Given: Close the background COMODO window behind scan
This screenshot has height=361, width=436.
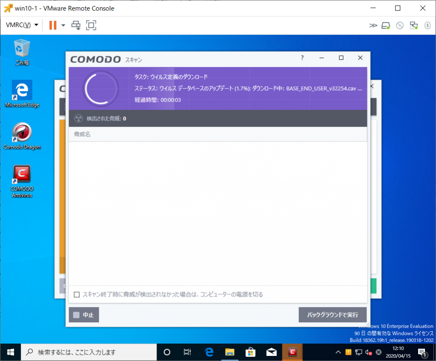Looking at the screenshot, I should click(372, 86).
